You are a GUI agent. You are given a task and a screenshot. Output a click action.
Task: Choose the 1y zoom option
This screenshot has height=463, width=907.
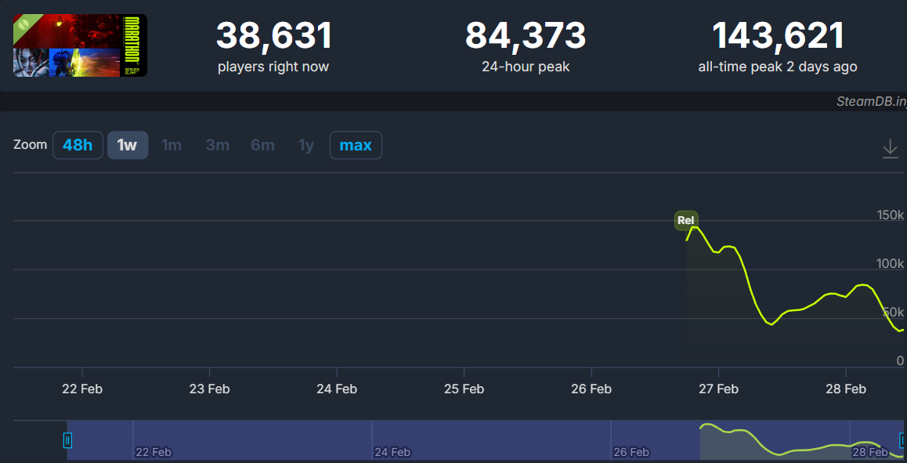[306, 145]
